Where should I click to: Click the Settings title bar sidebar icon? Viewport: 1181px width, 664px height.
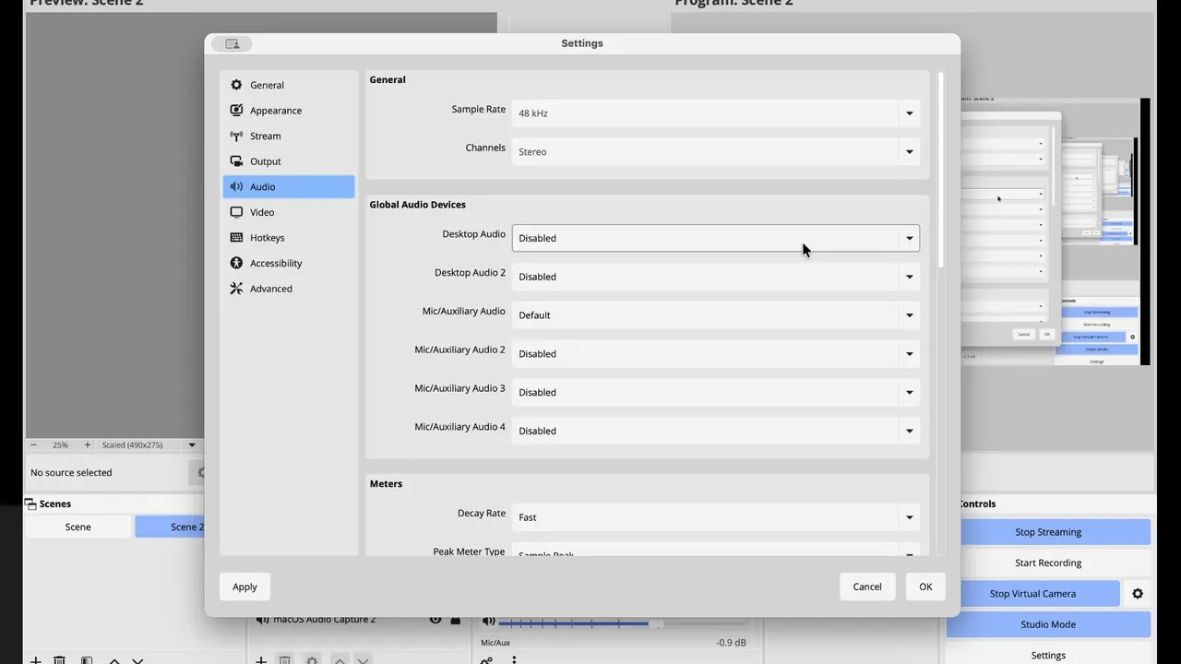[232, 43]
